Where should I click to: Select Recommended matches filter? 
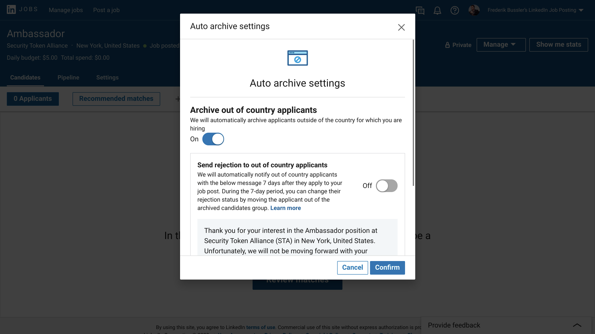(x=116, y=99)
